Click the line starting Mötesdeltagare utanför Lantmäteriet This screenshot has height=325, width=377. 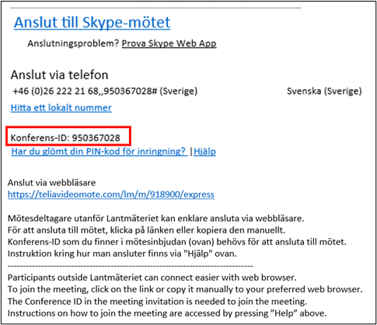click(155, 219)
